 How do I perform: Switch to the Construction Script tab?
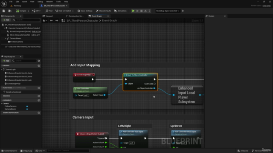[x=75, y=16]
